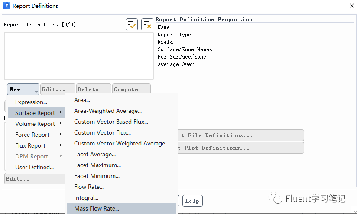Image resolution: width=357 pixels, height=214 pixels.
Task: Select User Defined... menu entry
Action: coord(35,167)
